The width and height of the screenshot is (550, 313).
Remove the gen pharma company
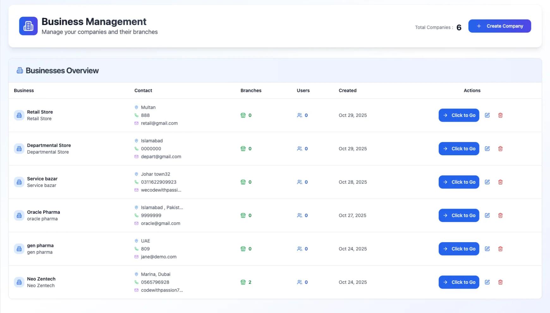pyautogui.click(x=500, y=249)
